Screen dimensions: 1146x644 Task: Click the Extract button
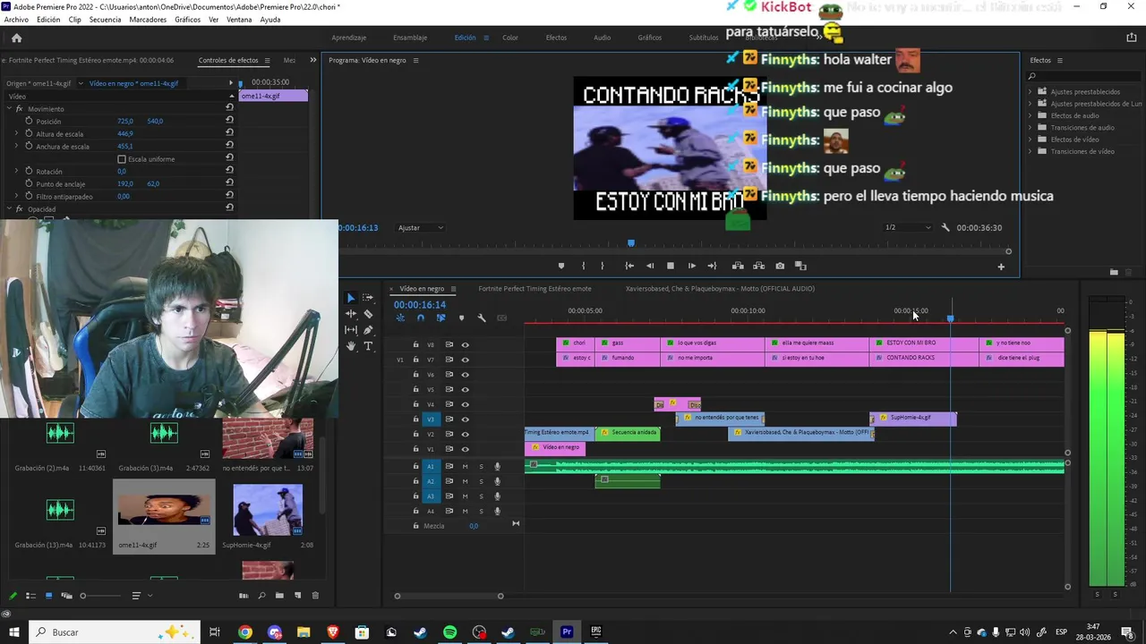click(758, 266)
